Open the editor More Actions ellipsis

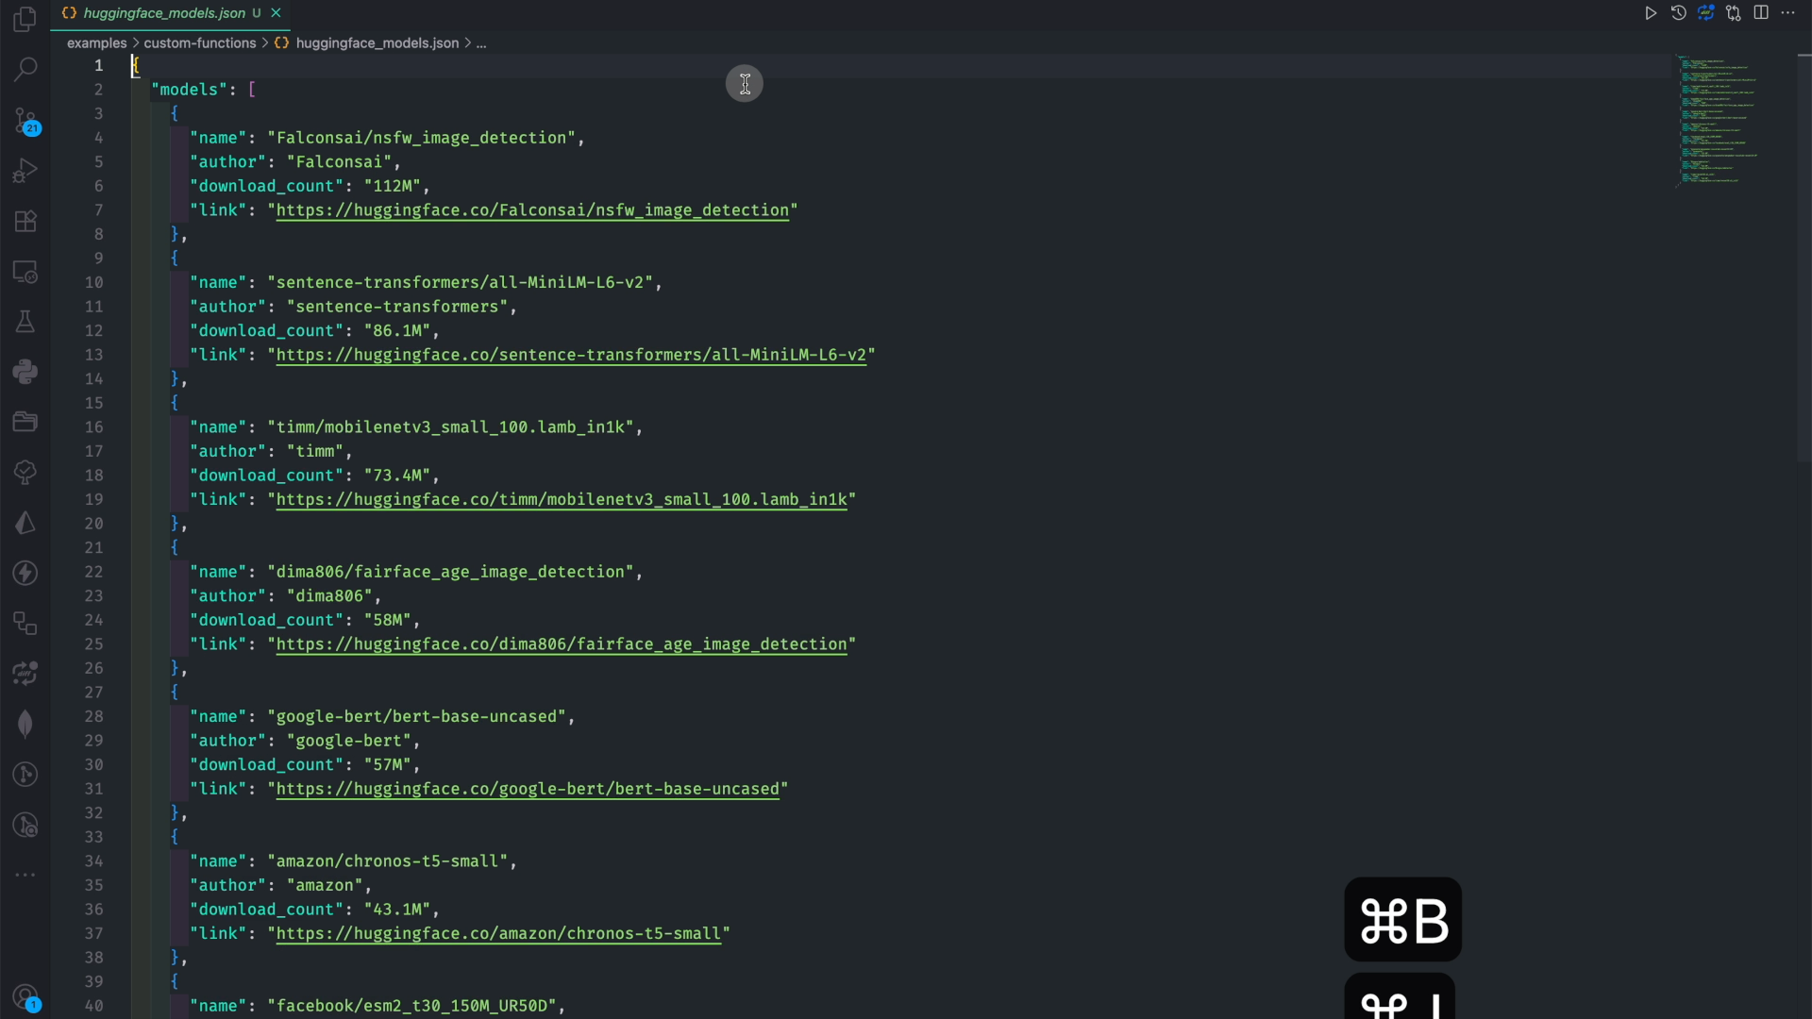(x=1787, y=13)
